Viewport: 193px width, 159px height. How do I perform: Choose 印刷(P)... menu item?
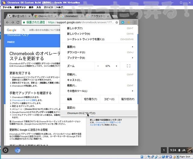tap(99, 75)
